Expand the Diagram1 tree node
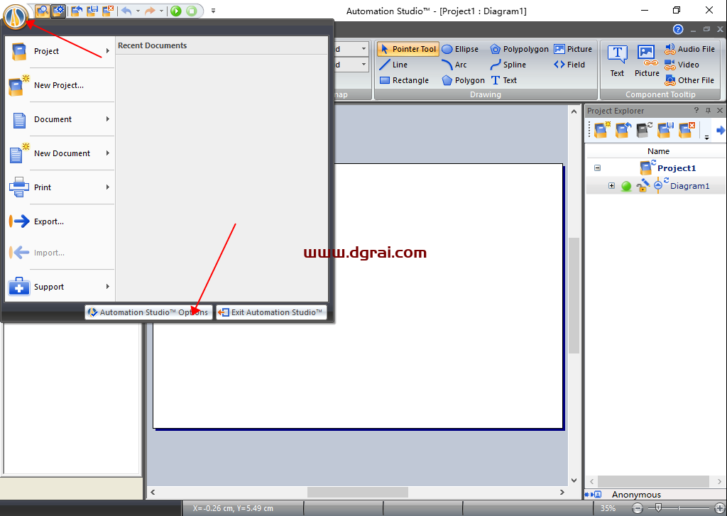Image resolution: width=727 pixels, height=516 pixels. 611,186
